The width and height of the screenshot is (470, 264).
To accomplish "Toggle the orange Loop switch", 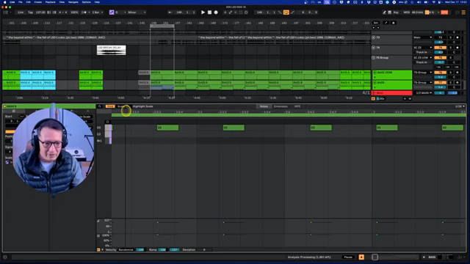I will (x=286, y=12).
